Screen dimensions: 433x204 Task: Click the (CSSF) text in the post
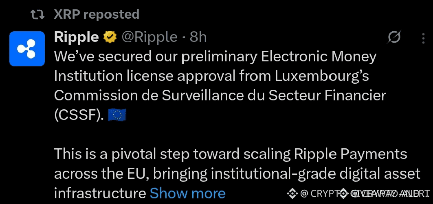click(79, 115)
